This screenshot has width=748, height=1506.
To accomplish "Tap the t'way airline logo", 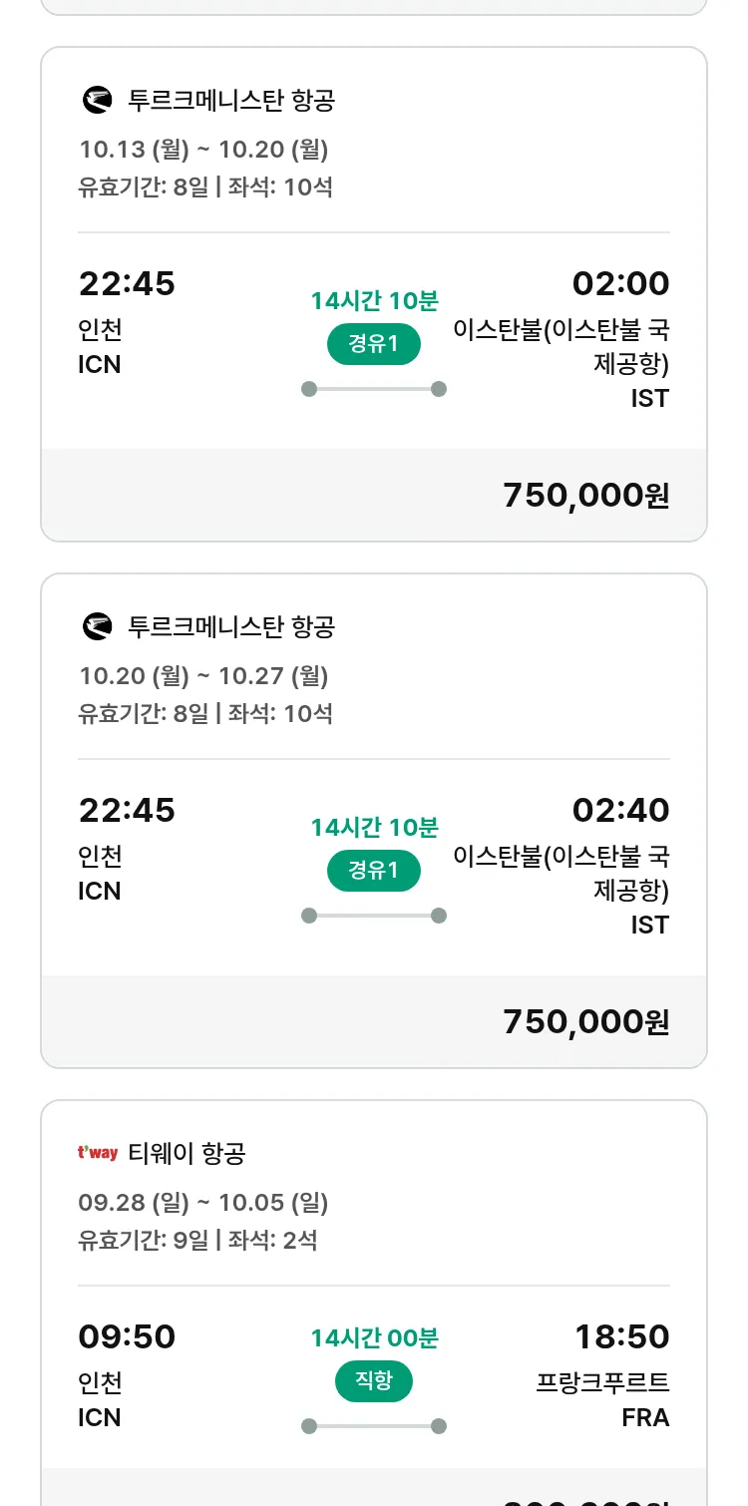I will point(98,1153).
